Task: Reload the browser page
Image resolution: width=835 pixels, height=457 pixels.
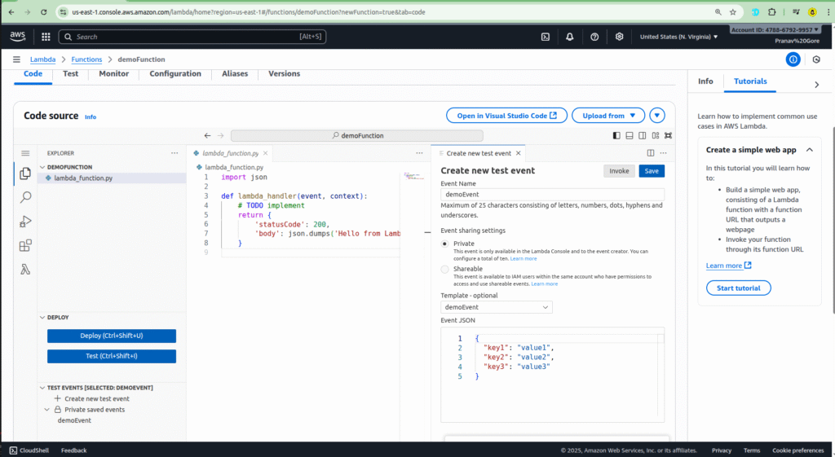Action: (x=44, y=11)
